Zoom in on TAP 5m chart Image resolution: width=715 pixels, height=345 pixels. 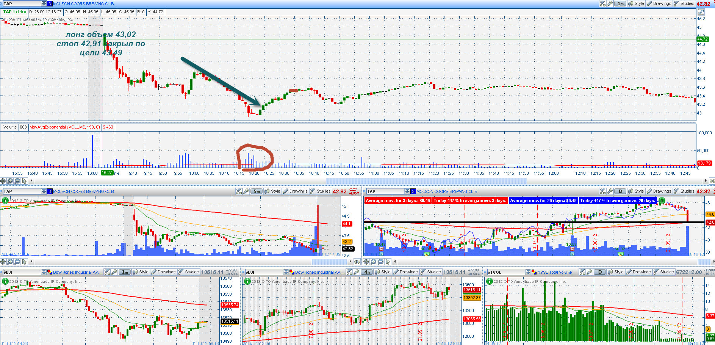coord(10,262)
